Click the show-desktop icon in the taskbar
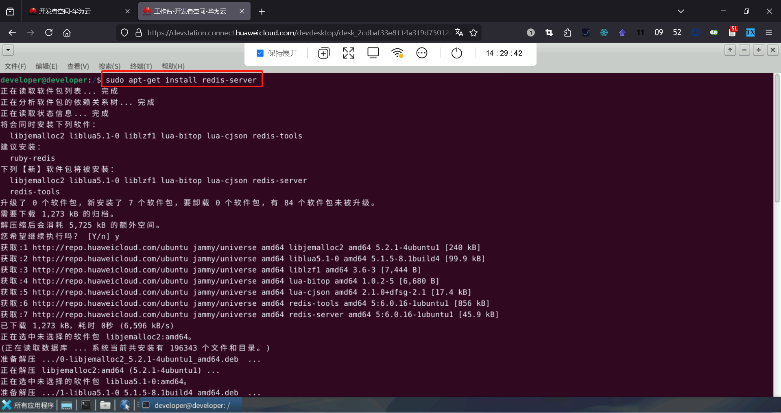 tap(67, 405)
